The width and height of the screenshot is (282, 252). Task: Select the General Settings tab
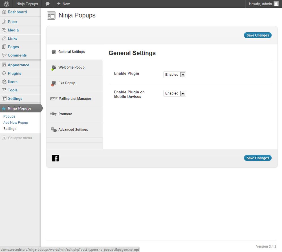point(75,52)
